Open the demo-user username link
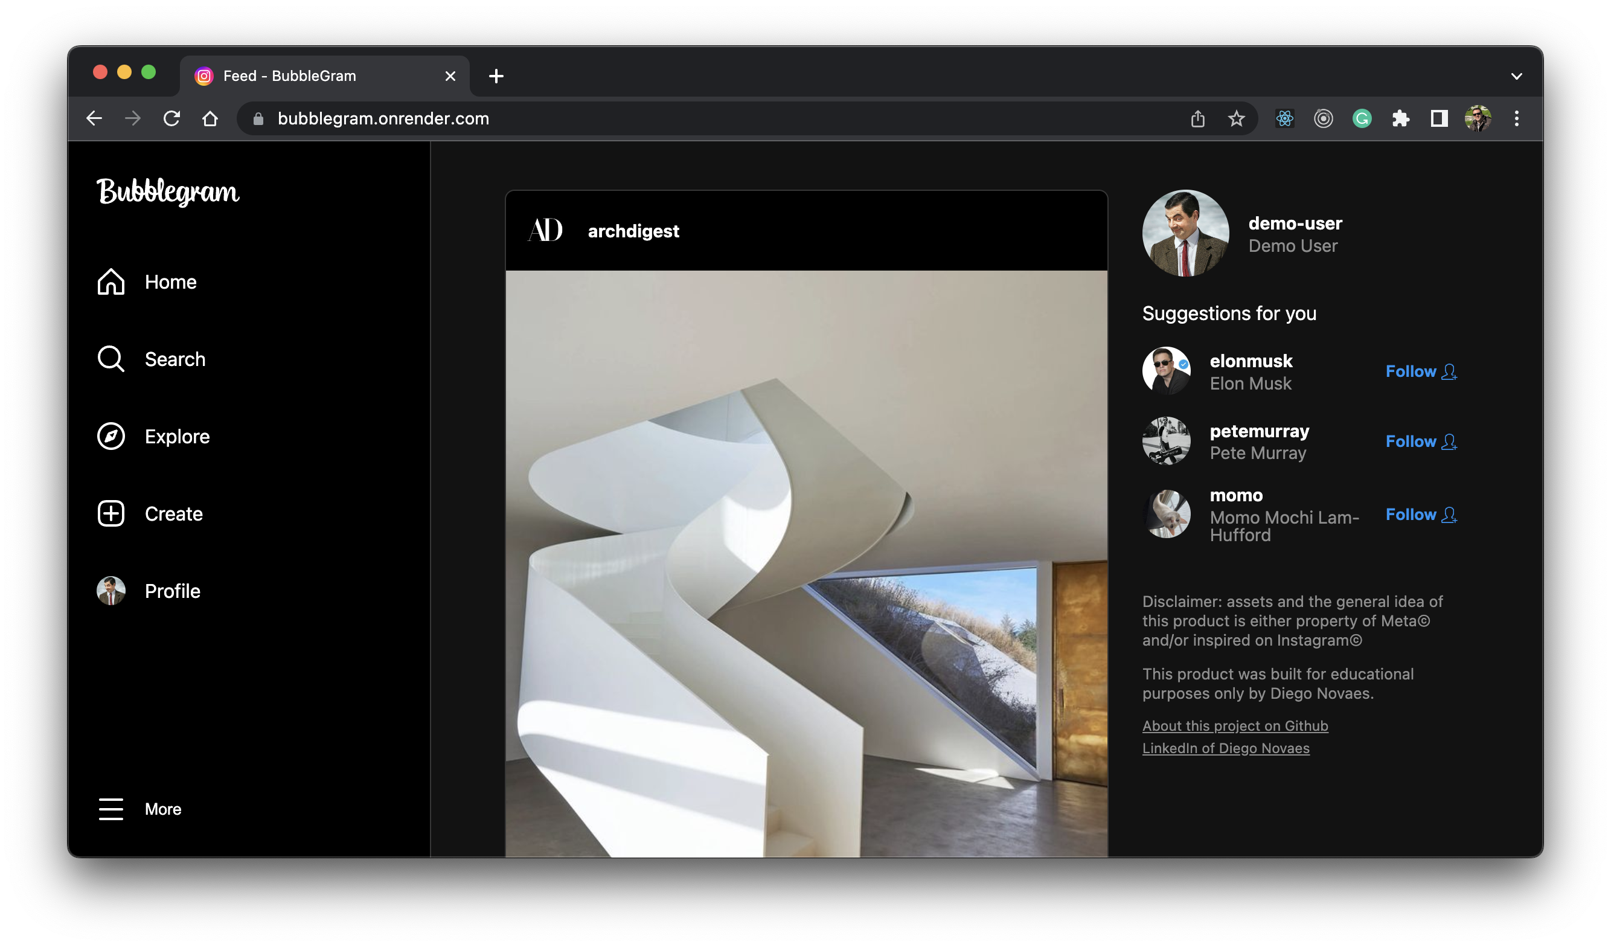The image size is (1611, 947). click(1295, 223)
